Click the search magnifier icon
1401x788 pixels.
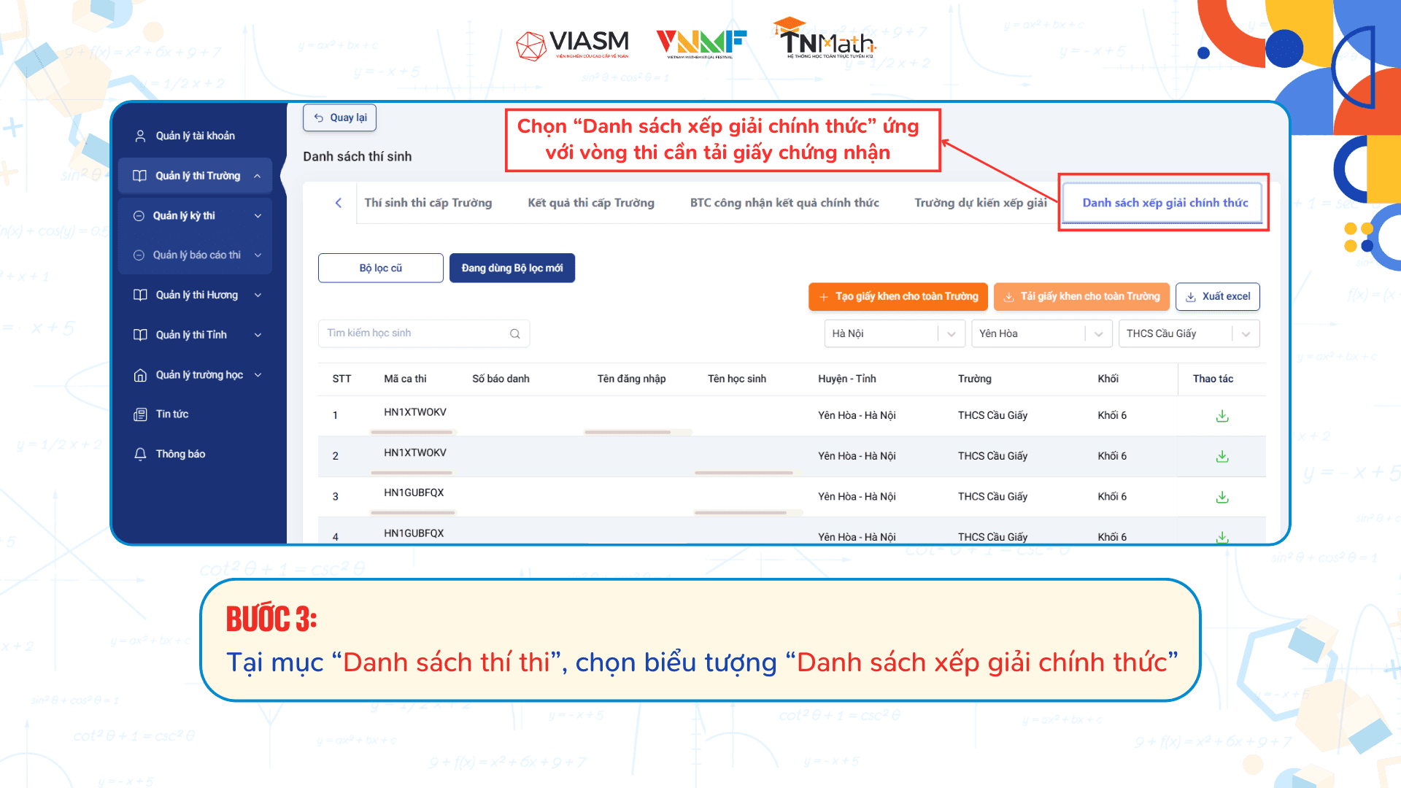[514, 333]
